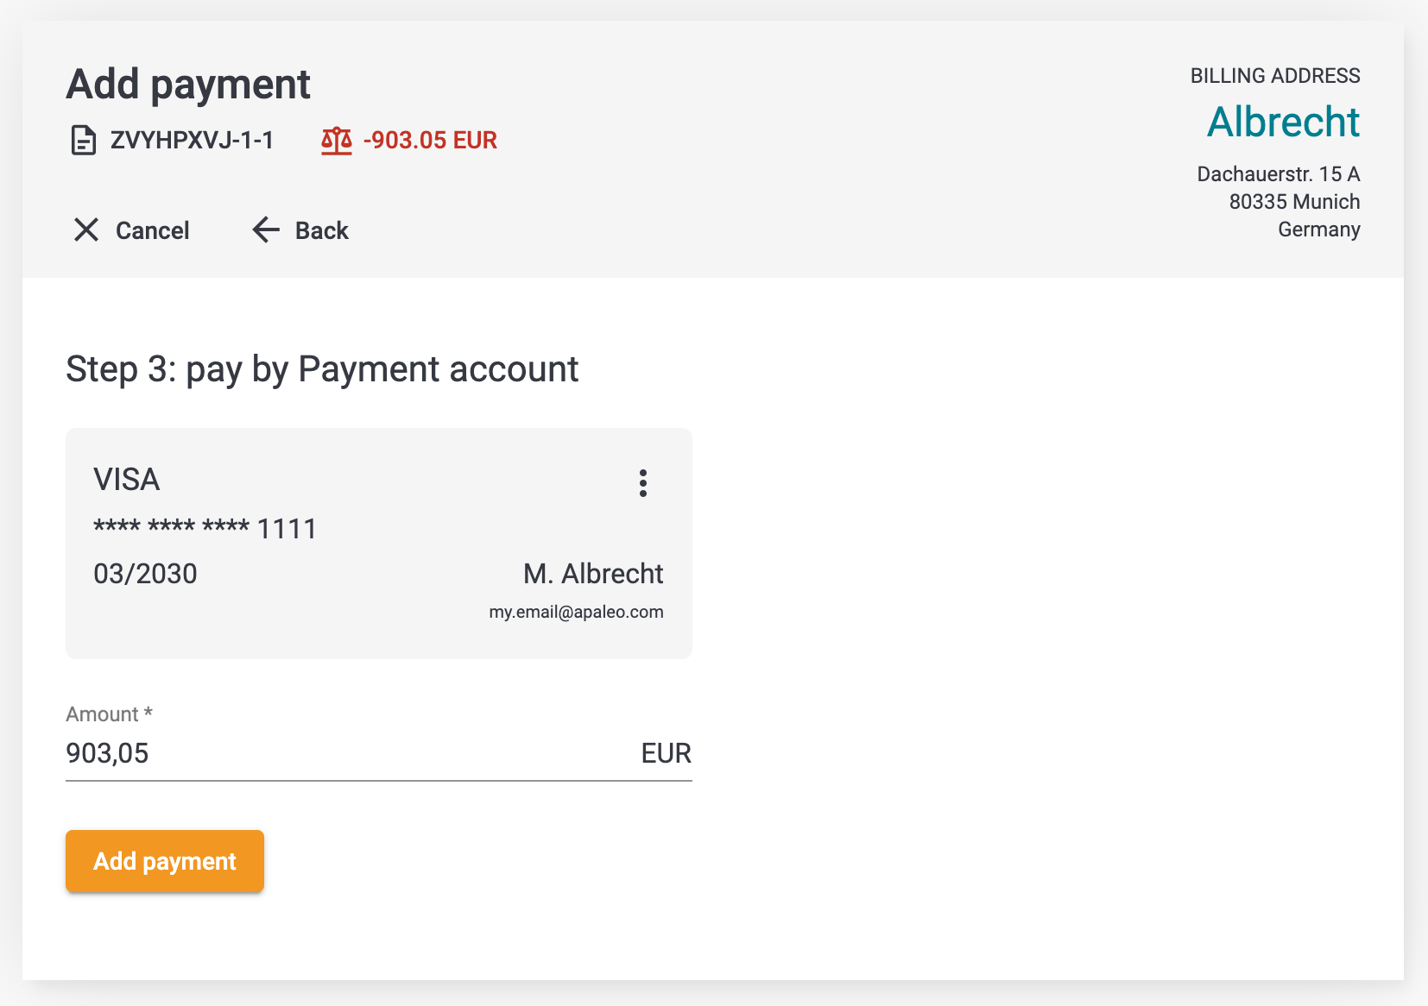Screen dimensions: 1428x1006
Task: Click the masked card number ending 1111
Action: (205, 528)
